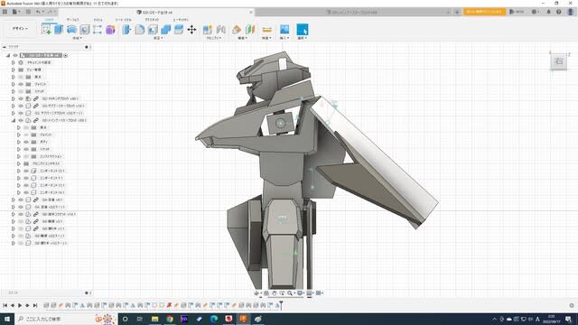Select the Move/Copy cross-arrows tool
Viewport: 578px width, 325px height.
191,30
